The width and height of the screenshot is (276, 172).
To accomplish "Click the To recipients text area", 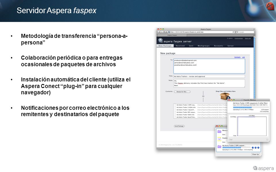I will [x=209, y=66].
